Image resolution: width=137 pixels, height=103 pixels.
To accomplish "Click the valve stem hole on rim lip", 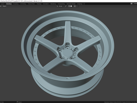I will [68, 78].
